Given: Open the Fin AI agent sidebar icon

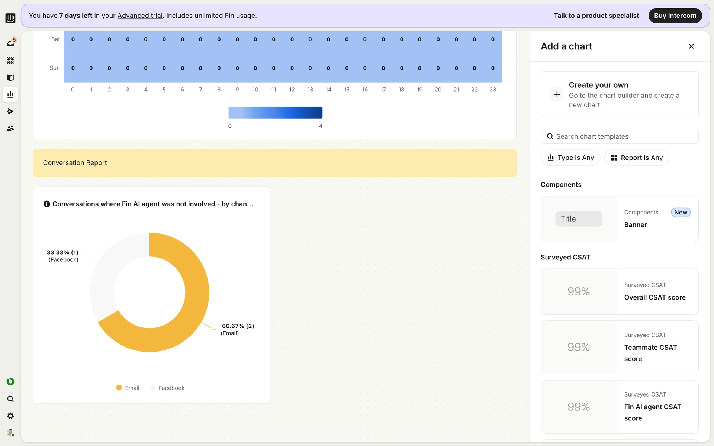Looking at the screenshot, I should click(x=10, y=60).
